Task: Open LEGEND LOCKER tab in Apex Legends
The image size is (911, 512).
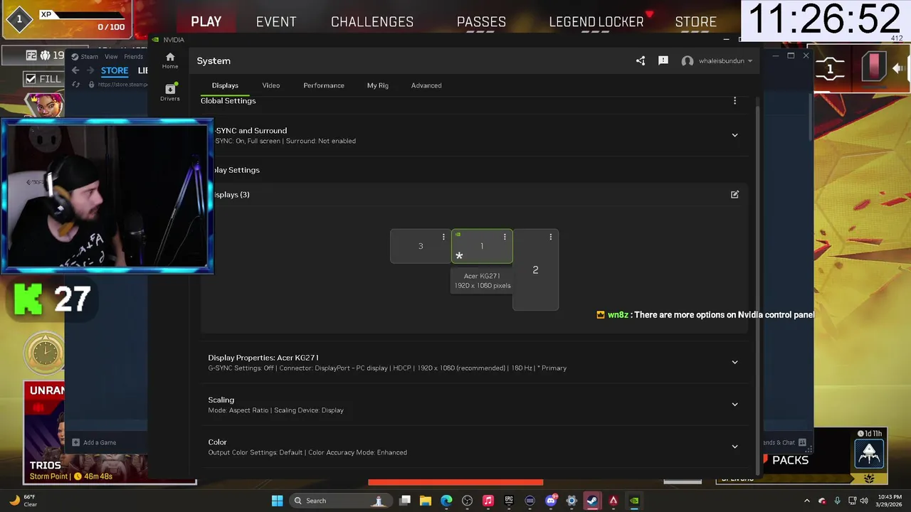Action: tap(596, 22)
